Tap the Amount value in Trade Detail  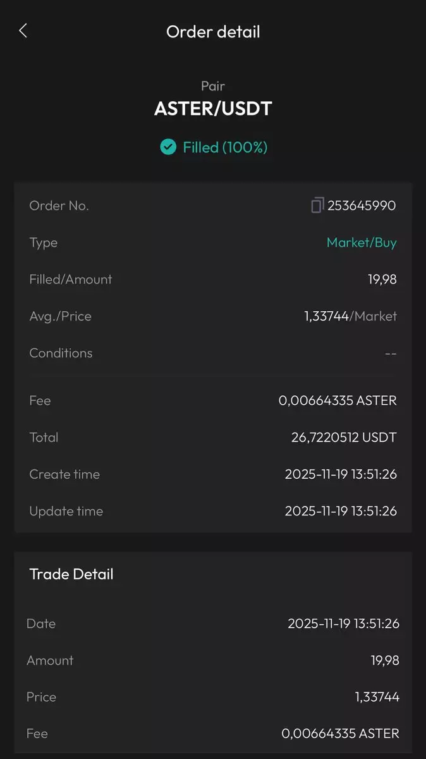[384, 660]
